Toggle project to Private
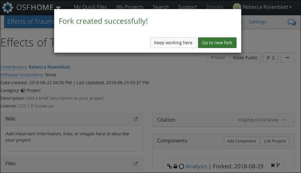 (x=218, y=58)
